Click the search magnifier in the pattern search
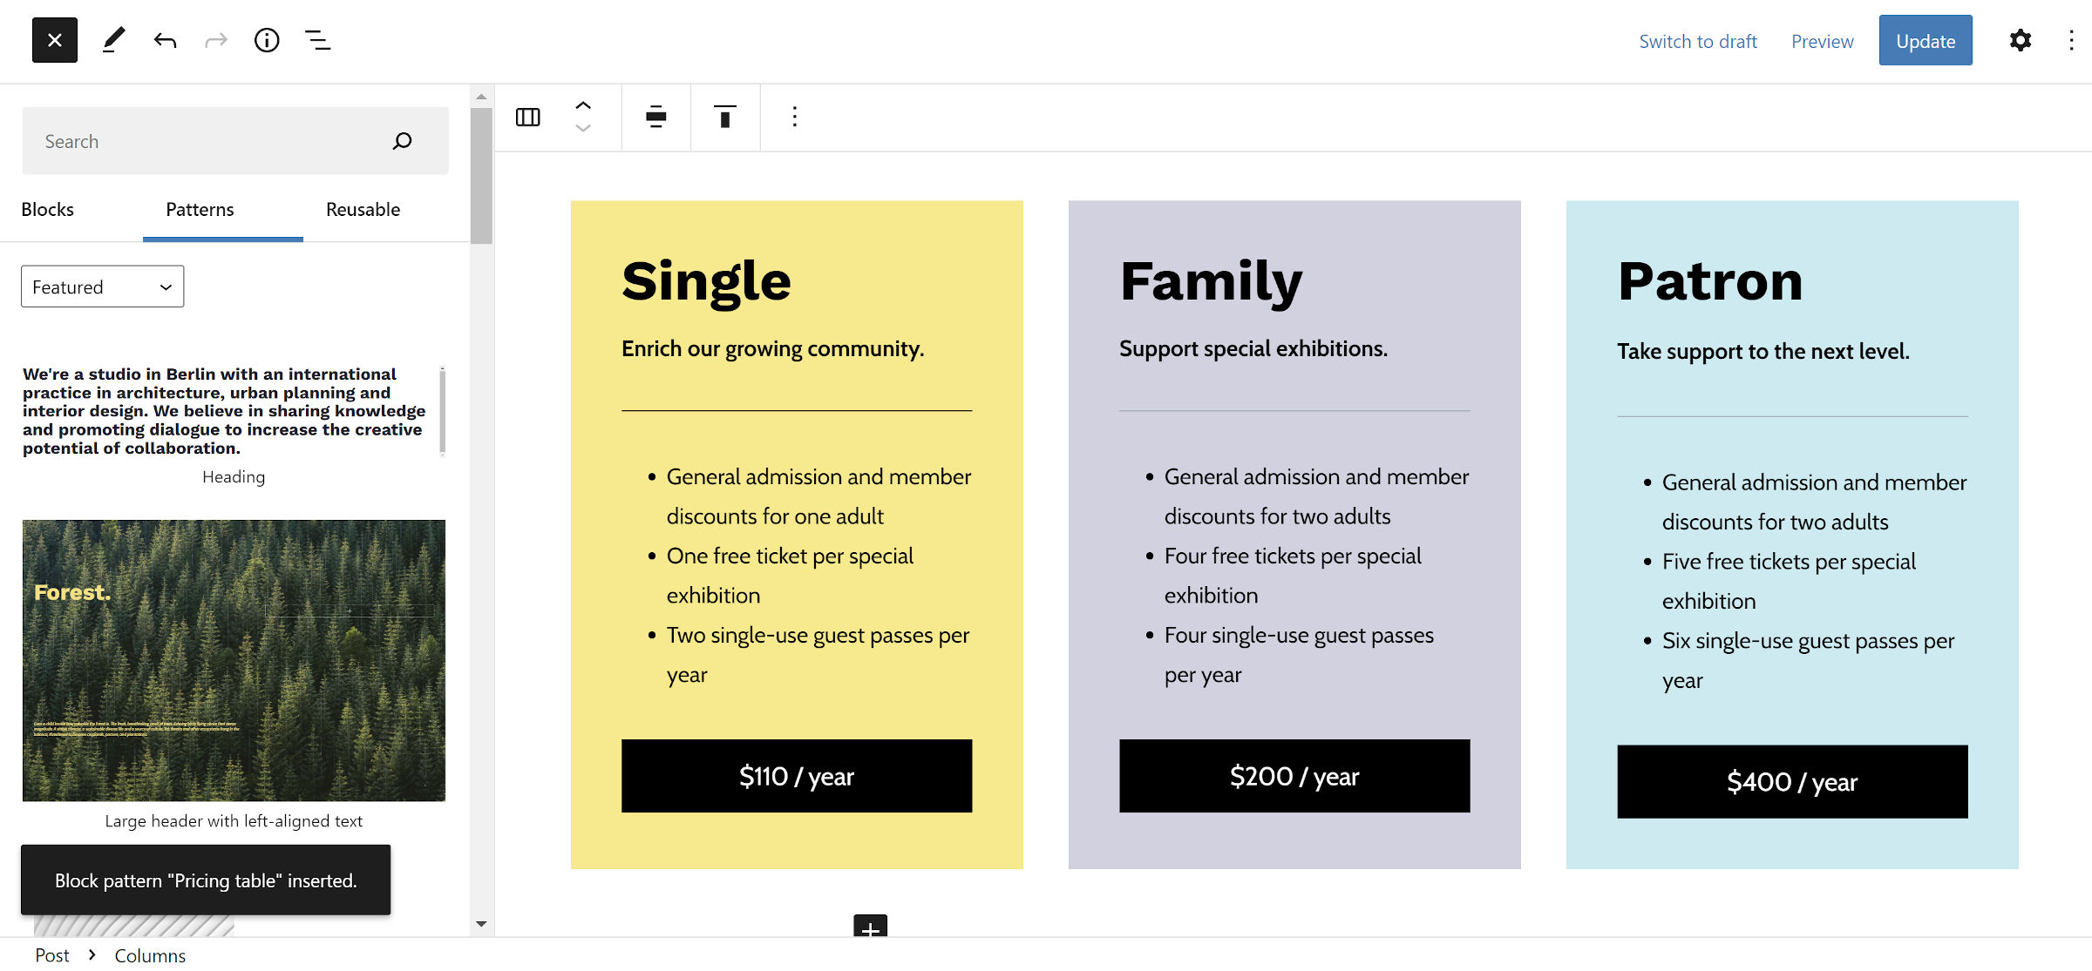Viewport: 2092px width, 971px height. click(402, 140)
